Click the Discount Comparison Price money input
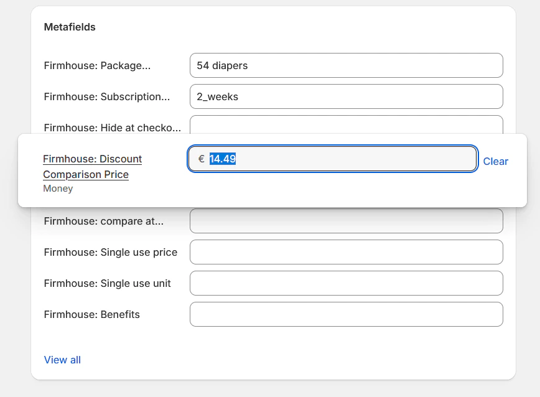Screen dimensions: 540x397 coord(342,159)
